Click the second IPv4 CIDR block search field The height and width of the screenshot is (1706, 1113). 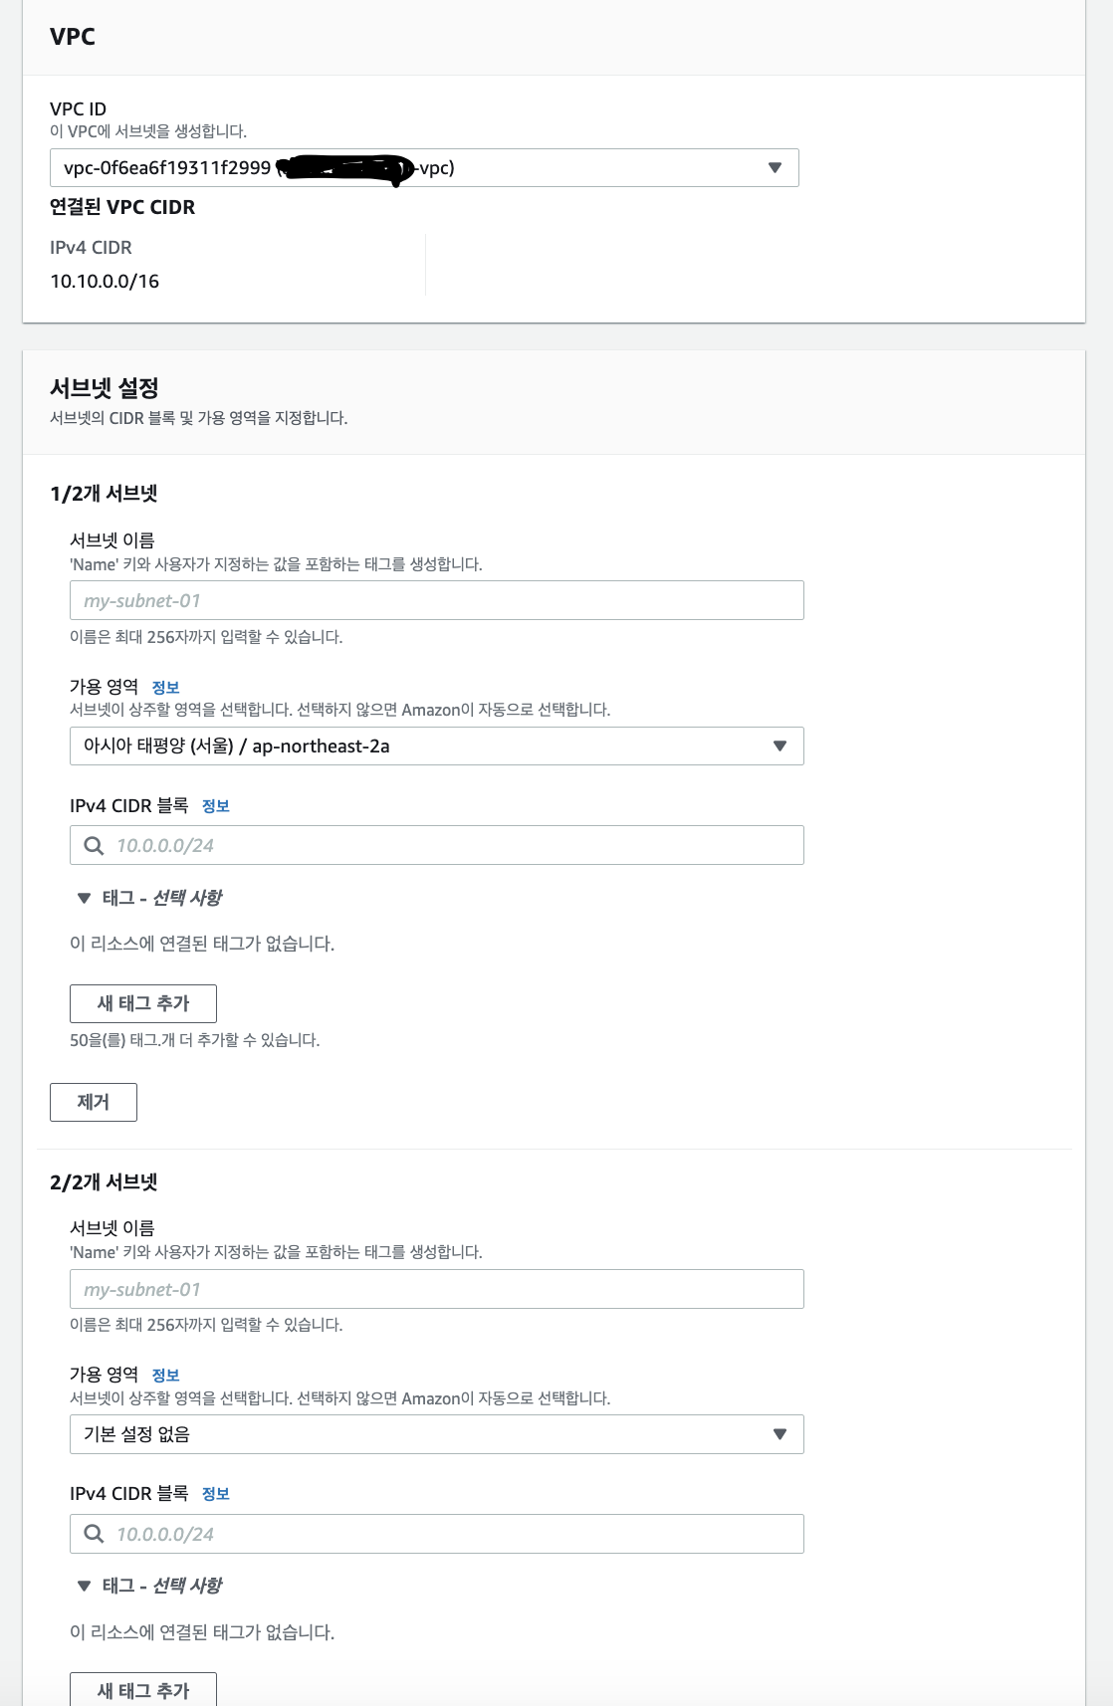pos(436,1534)
